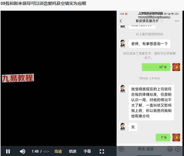184x156 pixels.
Task: Enter fullscreen mode
Action: [x=102, y=151]
